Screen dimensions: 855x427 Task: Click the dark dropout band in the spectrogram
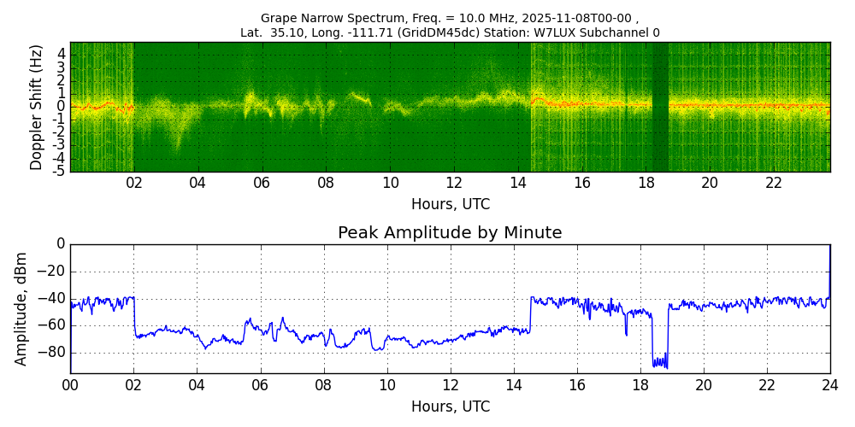click(660, 107)
